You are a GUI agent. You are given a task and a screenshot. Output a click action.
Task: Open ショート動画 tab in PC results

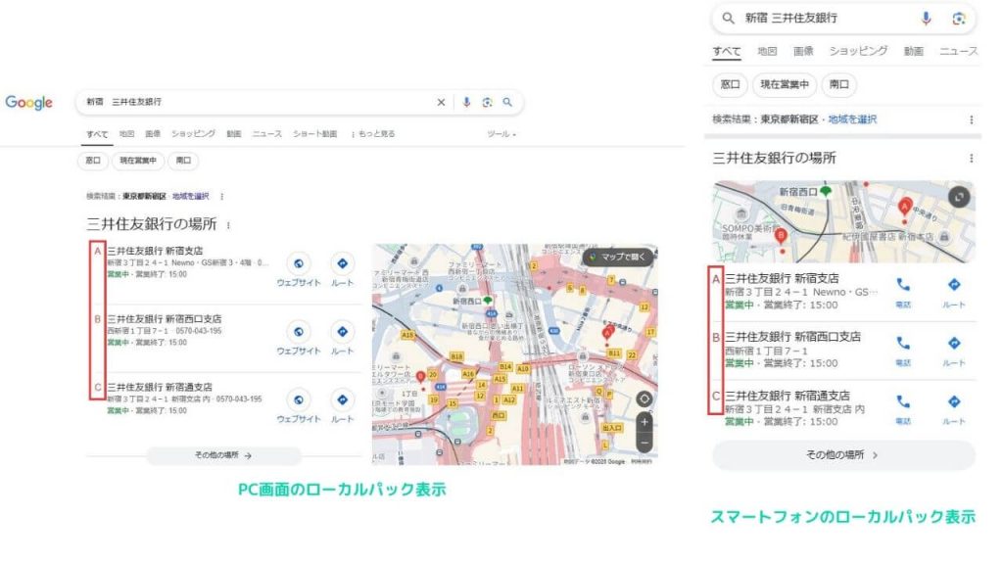coord(314,133)
